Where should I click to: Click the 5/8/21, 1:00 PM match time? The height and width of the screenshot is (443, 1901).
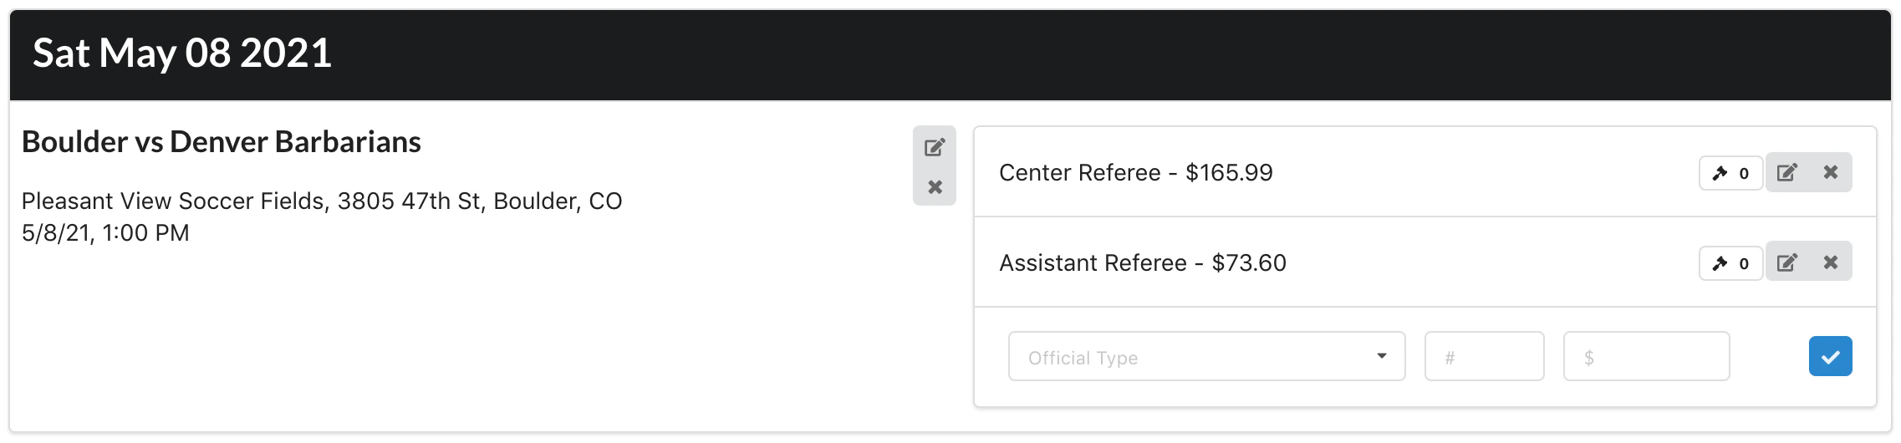[105, 233]
